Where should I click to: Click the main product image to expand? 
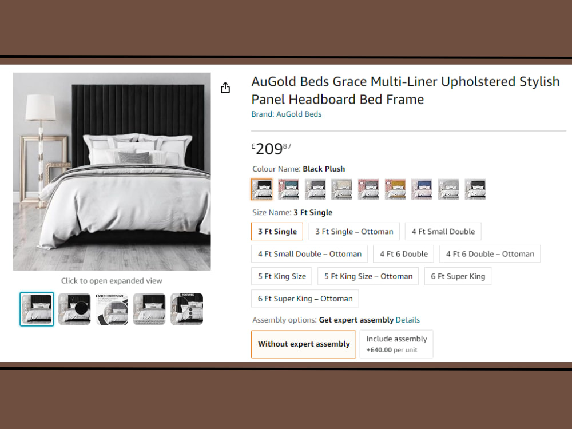(112, 172)
